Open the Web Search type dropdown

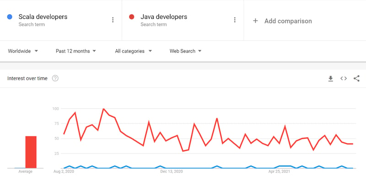coord(186,51)
